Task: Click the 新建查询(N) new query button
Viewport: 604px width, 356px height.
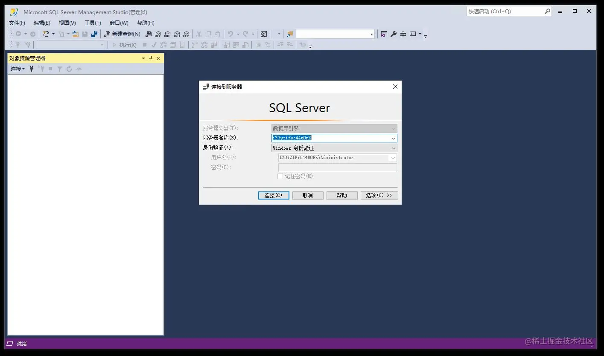Action: click(123, 34)
